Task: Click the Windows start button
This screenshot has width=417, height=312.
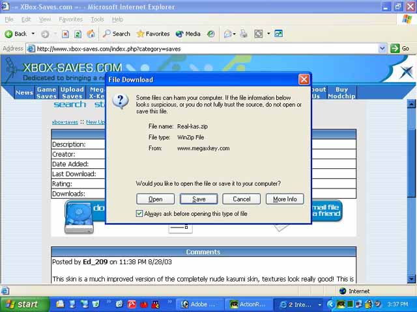Action: [25, 304]
